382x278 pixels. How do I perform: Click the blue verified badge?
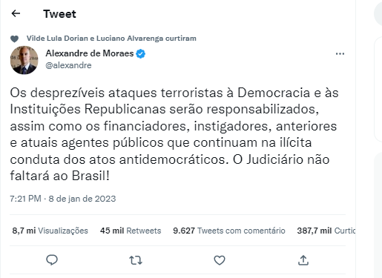(141, 53)
